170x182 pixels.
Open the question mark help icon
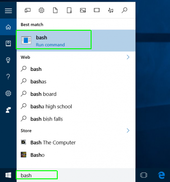point(8,77)
